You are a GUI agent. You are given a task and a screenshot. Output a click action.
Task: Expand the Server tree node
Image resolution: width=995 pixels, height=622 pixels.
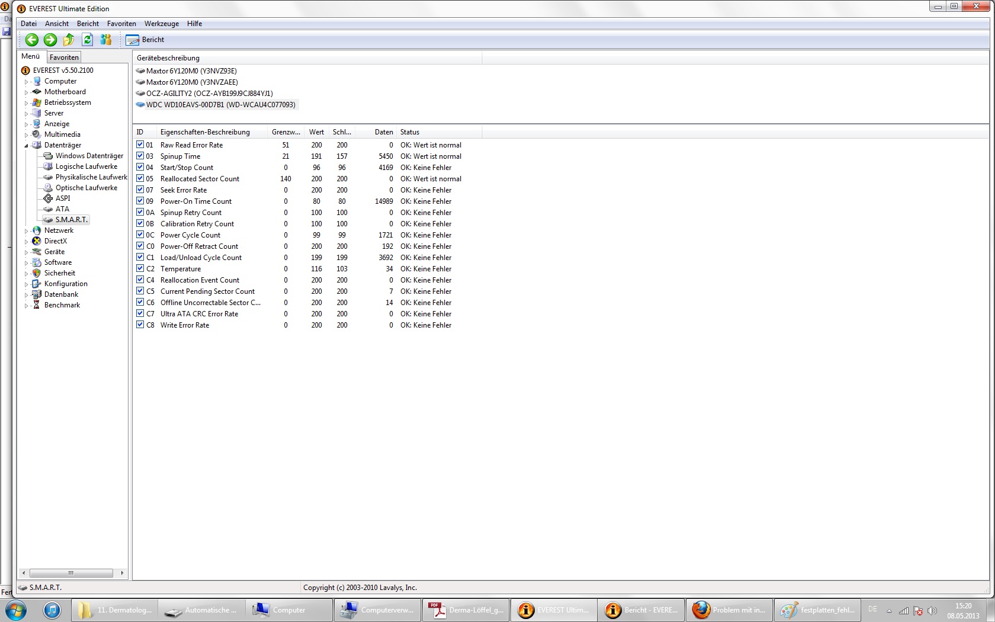tap(26, 114)
